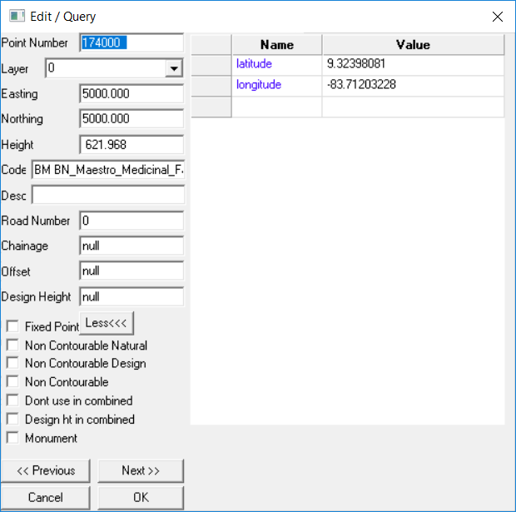This screenshot has height=512, width=516.
Task: Open the Layer dropdown list
Action: [x=173, y=68]
